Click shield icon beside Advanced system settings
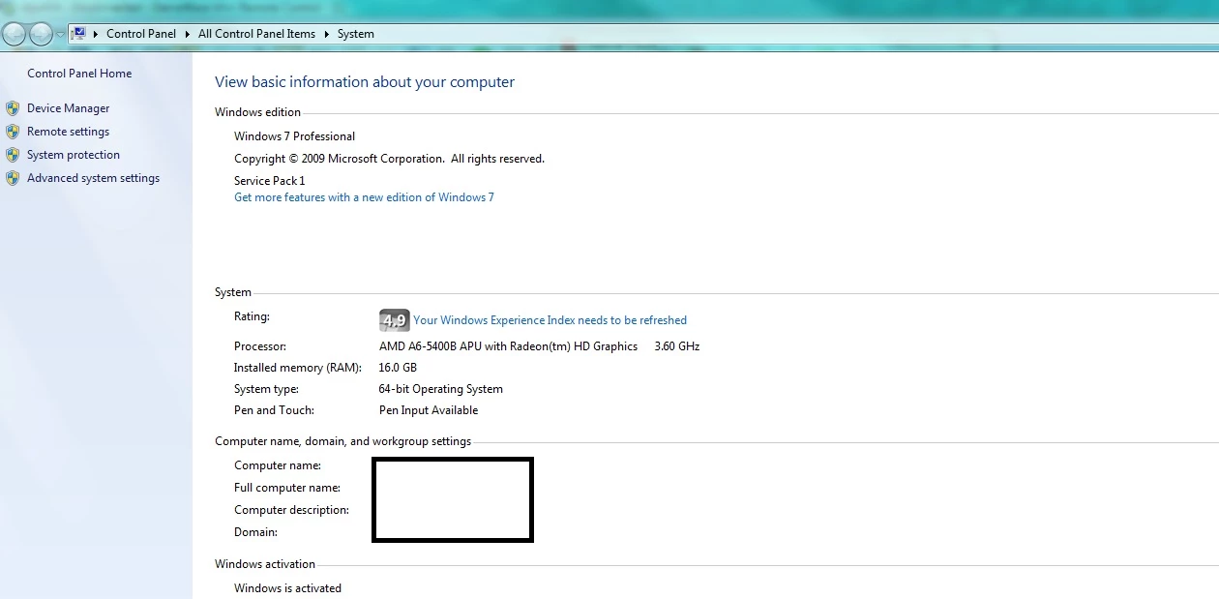The width and height of the screenshot is (1219, 599). pos(13,178)
